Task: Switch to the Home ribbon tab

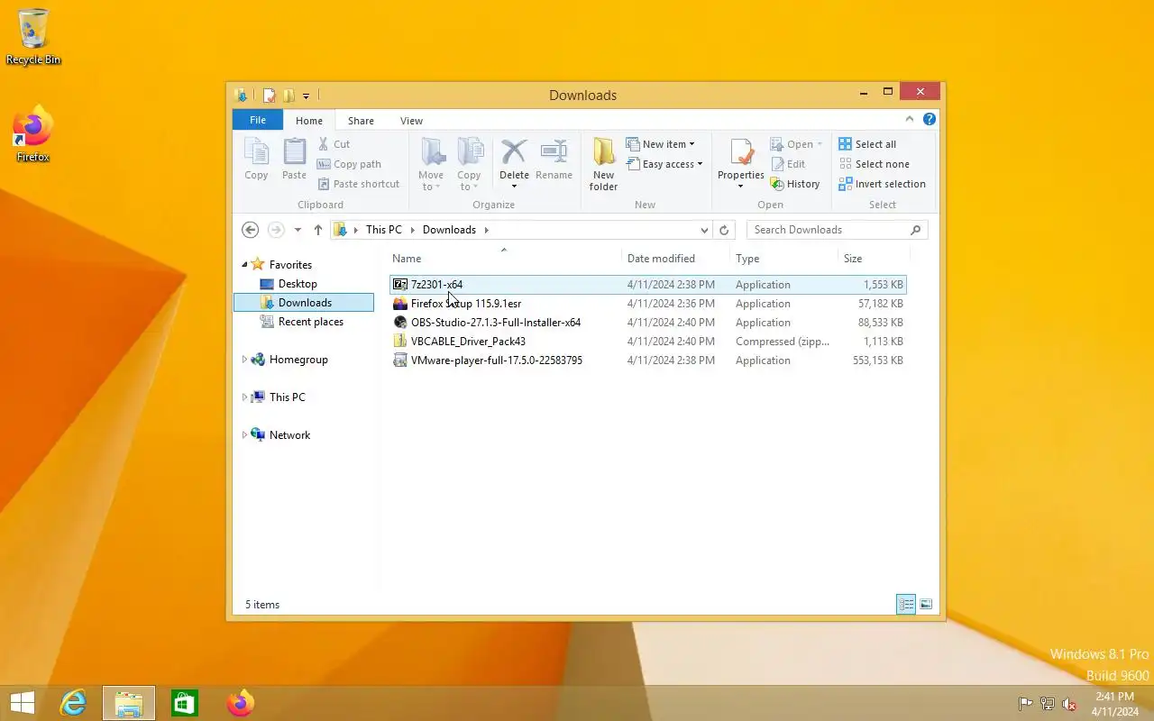Action: (309, 120)
